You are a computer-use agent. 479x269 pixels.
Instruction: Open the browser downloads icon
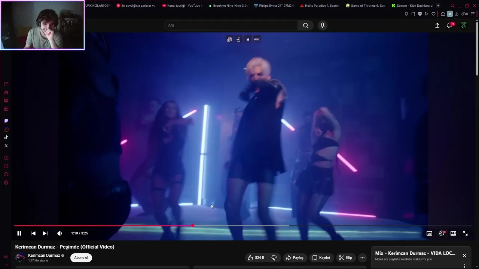457,14
